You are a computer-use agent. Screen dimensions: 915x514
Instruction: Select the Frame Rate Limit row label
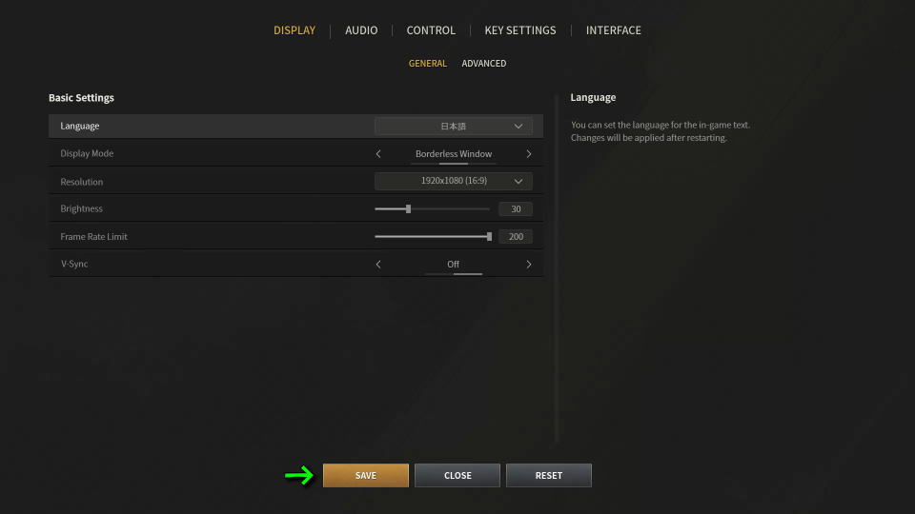point(94,237)
